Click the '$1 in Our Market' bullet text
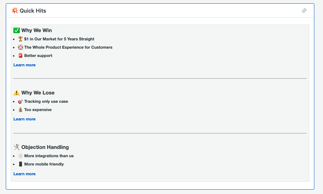The image size is (323, 194). [x=59, y=39]
